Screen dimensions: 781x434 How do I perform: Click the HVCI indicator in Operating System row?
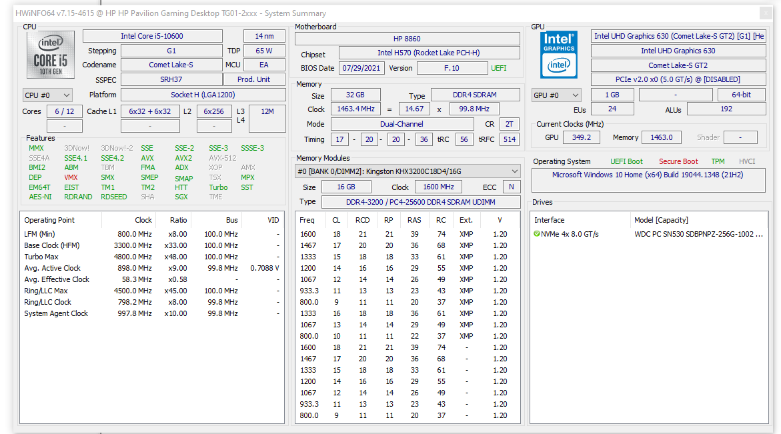tap(746, 161)
